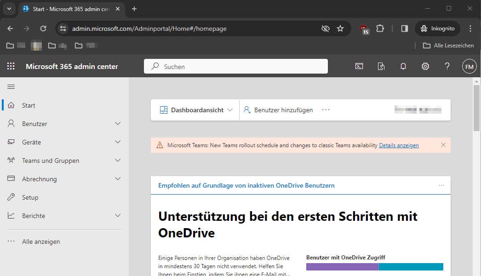Expand the Benutzer chevron

(x=118, y=124)
